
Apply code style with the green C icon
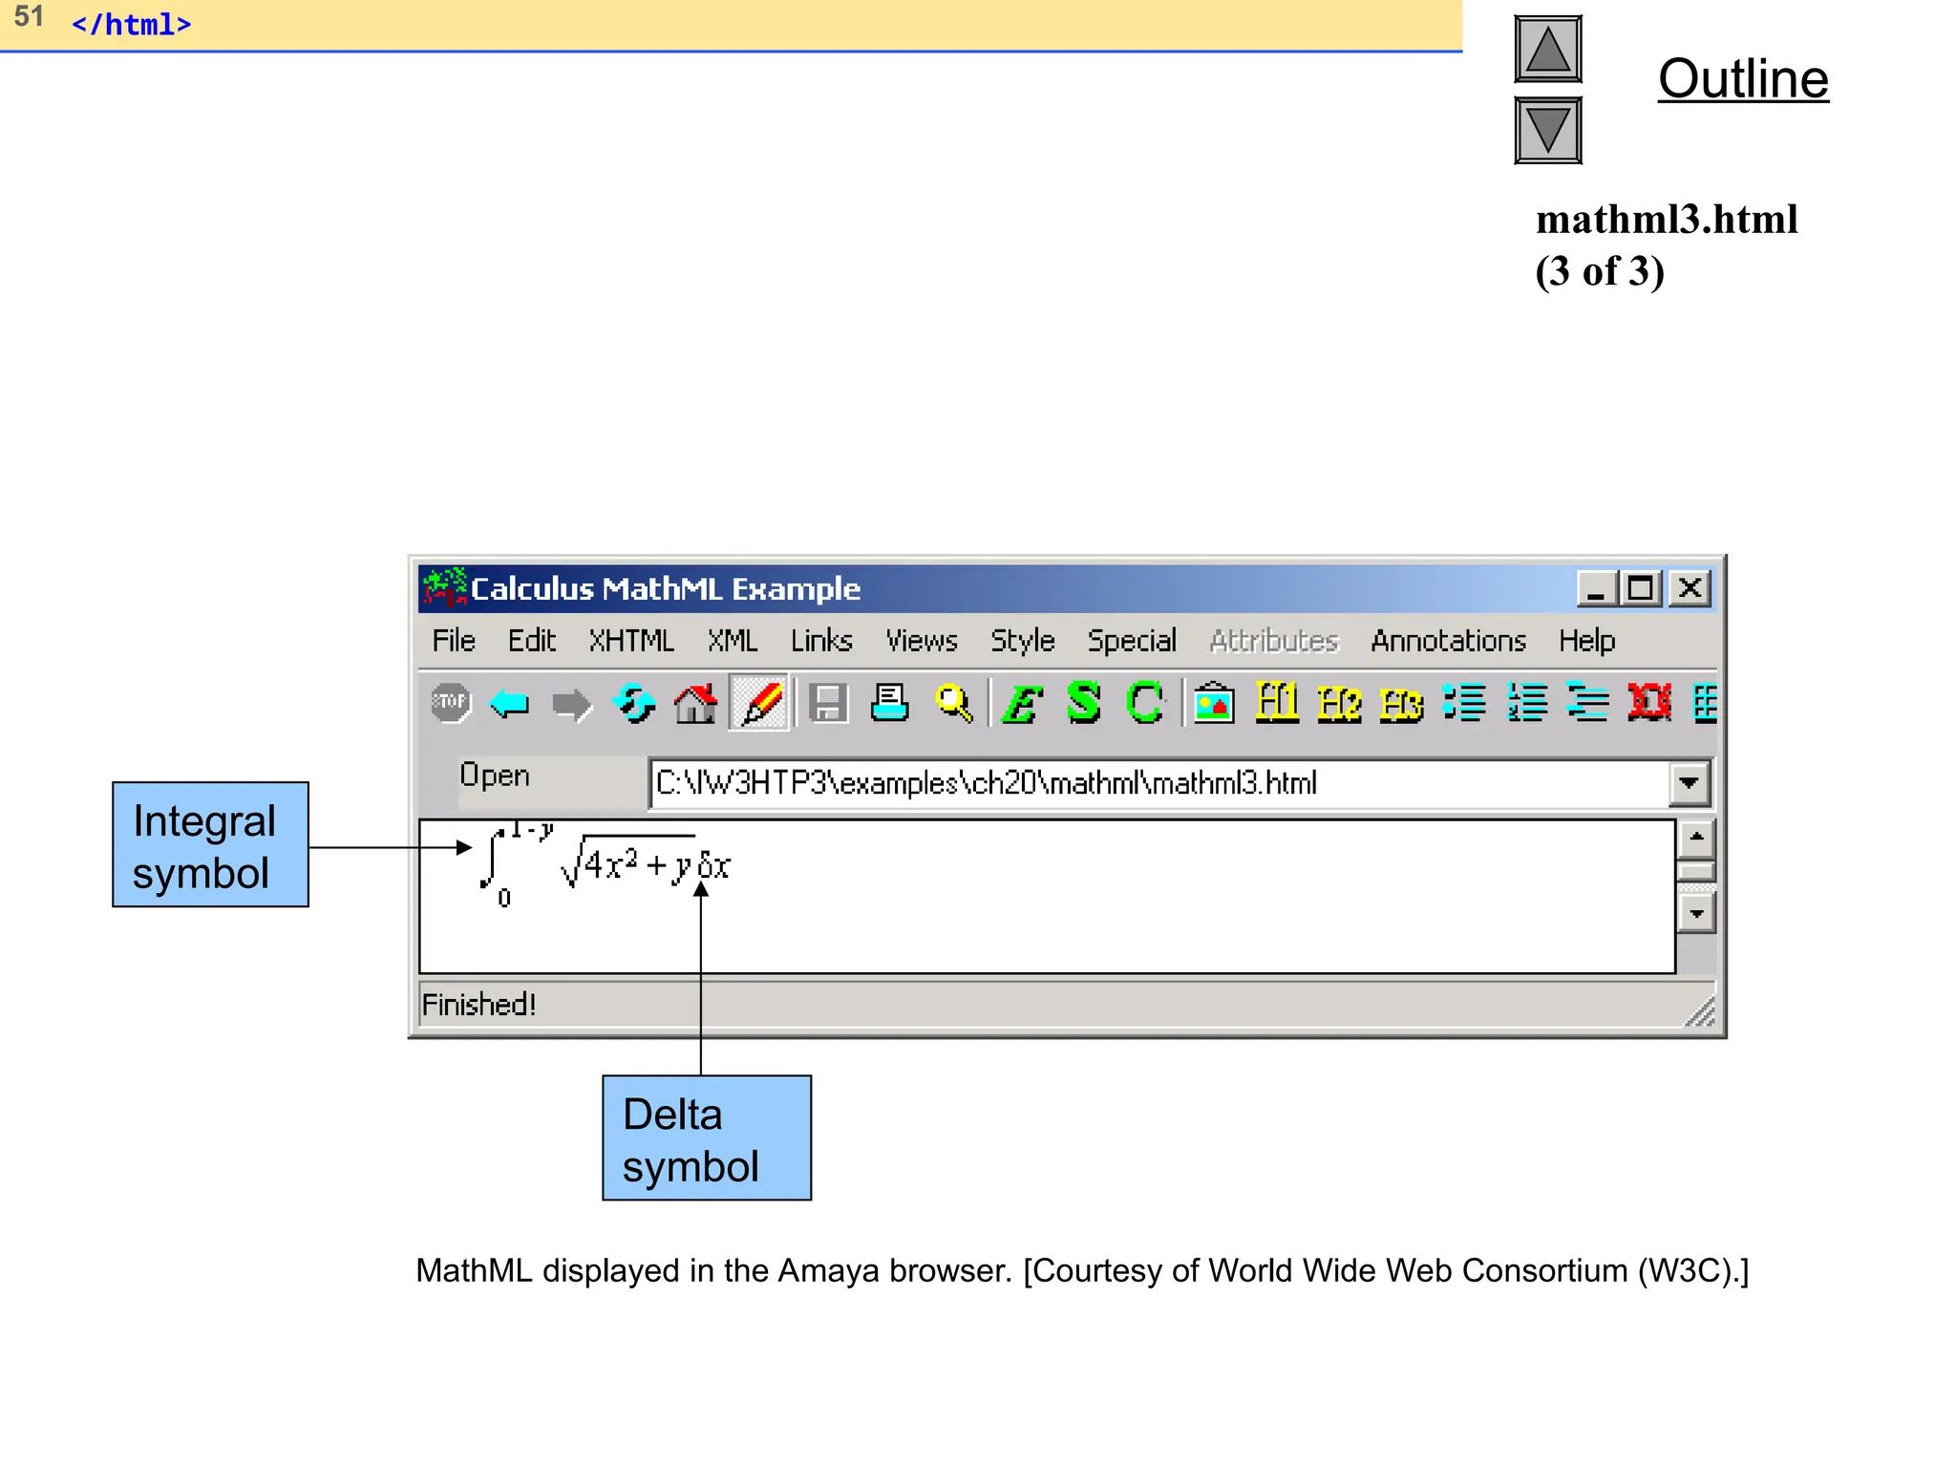1144,703
